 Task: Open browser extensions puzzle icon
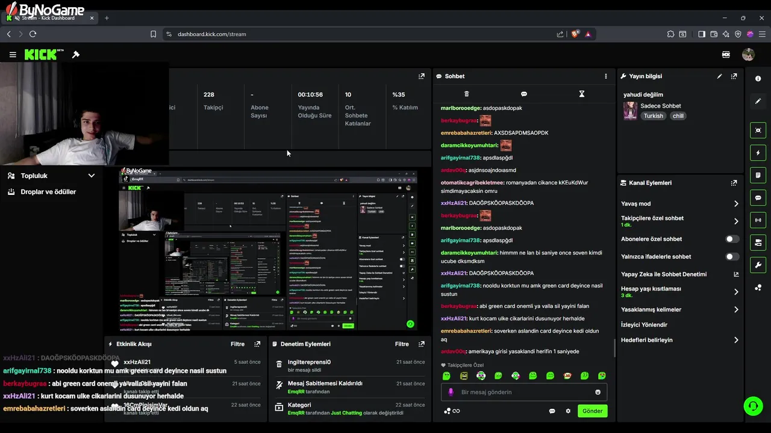tap(670, 34)
